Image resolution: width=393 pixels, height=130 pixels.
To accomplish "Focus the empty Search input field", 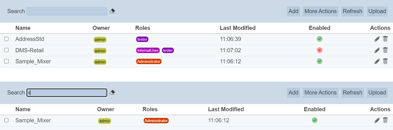I will coord(67,11).
